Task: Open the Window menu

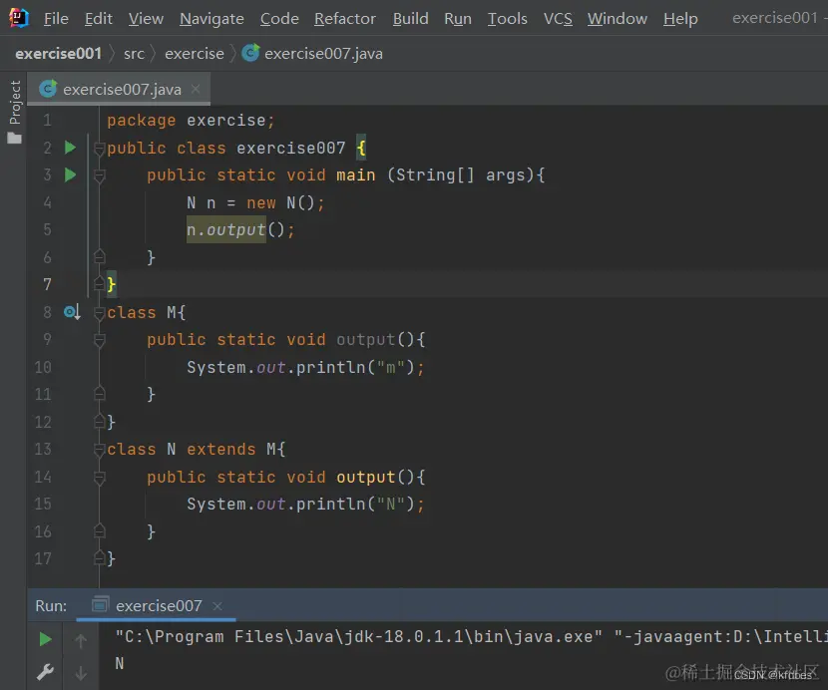Action: click(618, 19)
